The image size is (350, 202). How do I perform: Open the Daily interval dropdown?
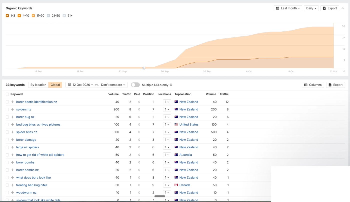311,8
